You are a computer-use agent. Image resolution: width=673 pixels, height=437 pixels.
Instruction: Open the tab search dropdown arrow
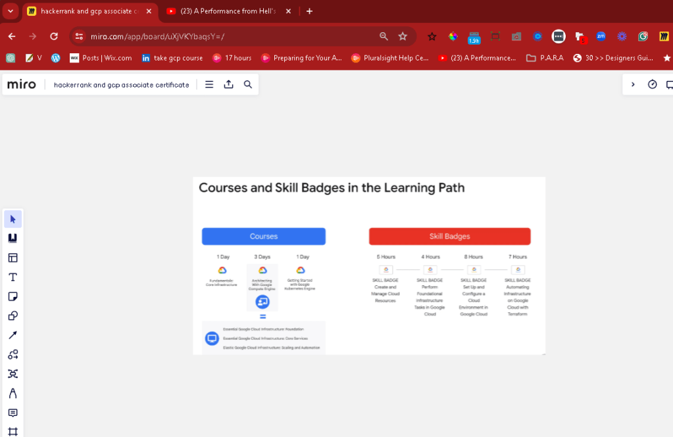pos(11,11)
